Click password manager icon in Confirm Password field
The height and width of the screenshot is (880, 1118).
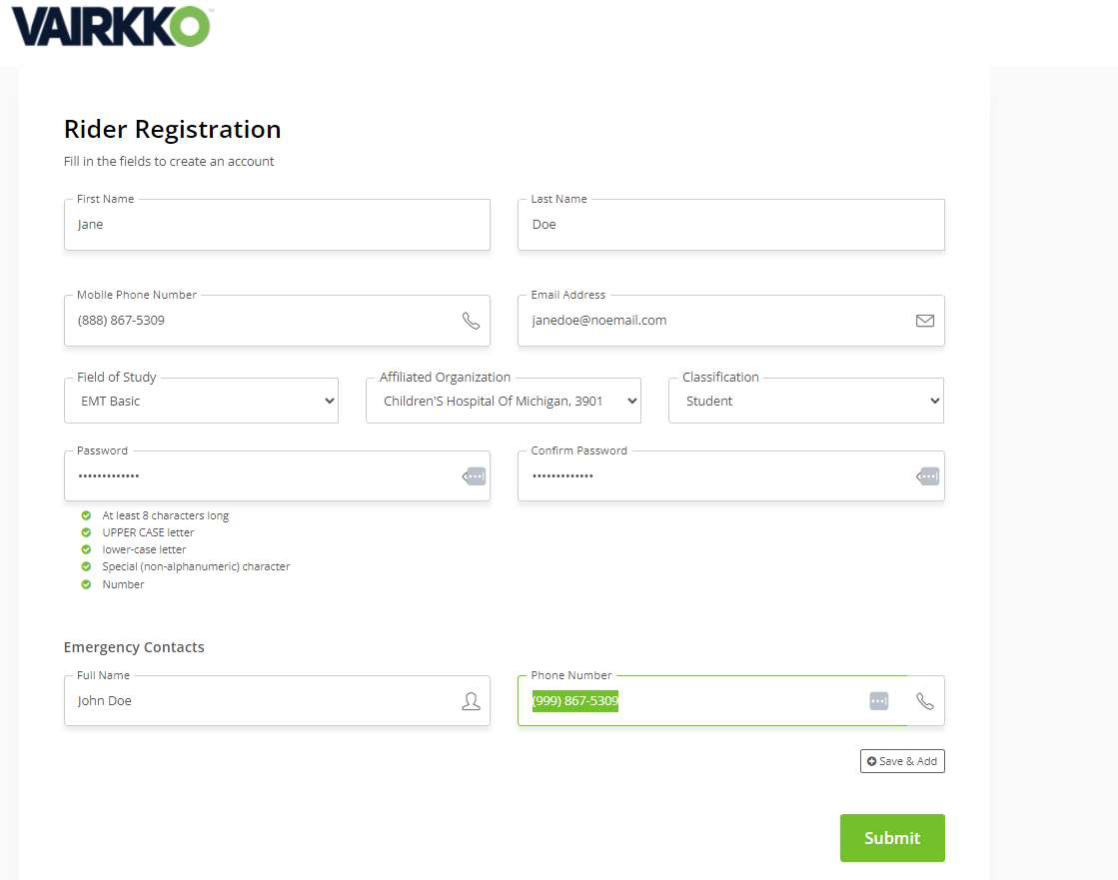point(929,476)
